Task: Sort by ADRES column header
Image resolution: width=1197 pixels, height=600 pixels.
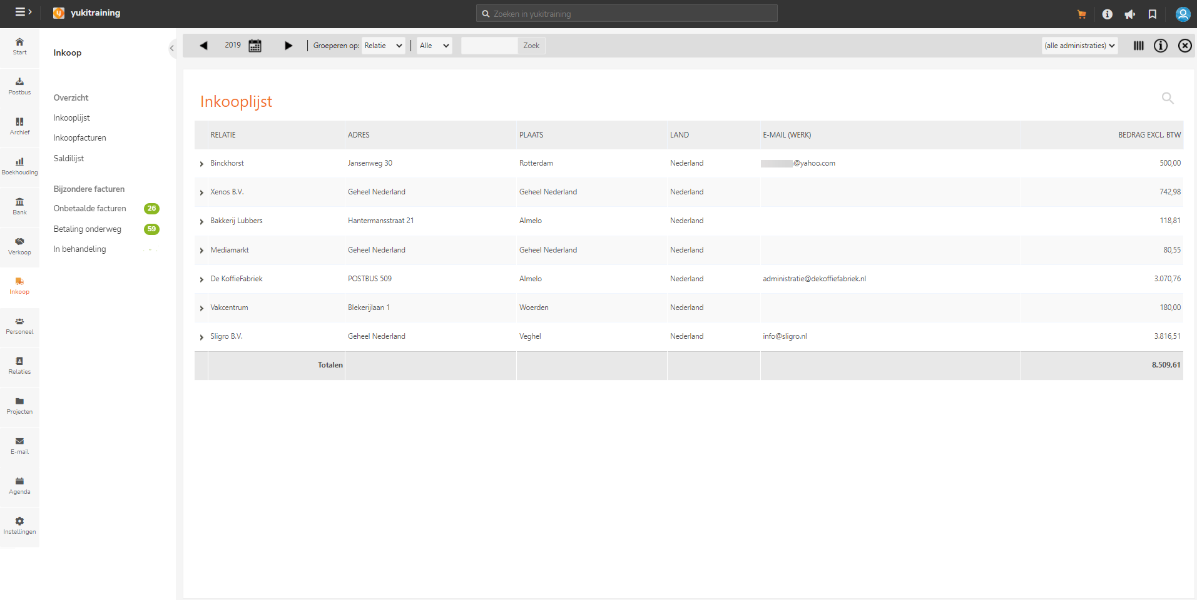Action: point(359,135)
